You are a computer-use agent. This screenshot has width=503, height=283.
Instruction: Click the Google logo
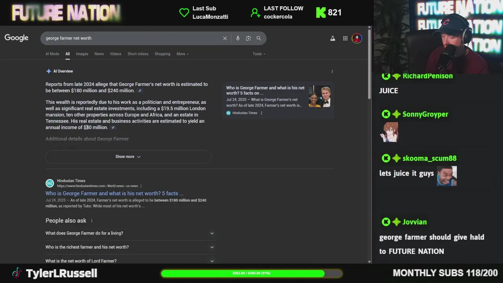(17, 38)
